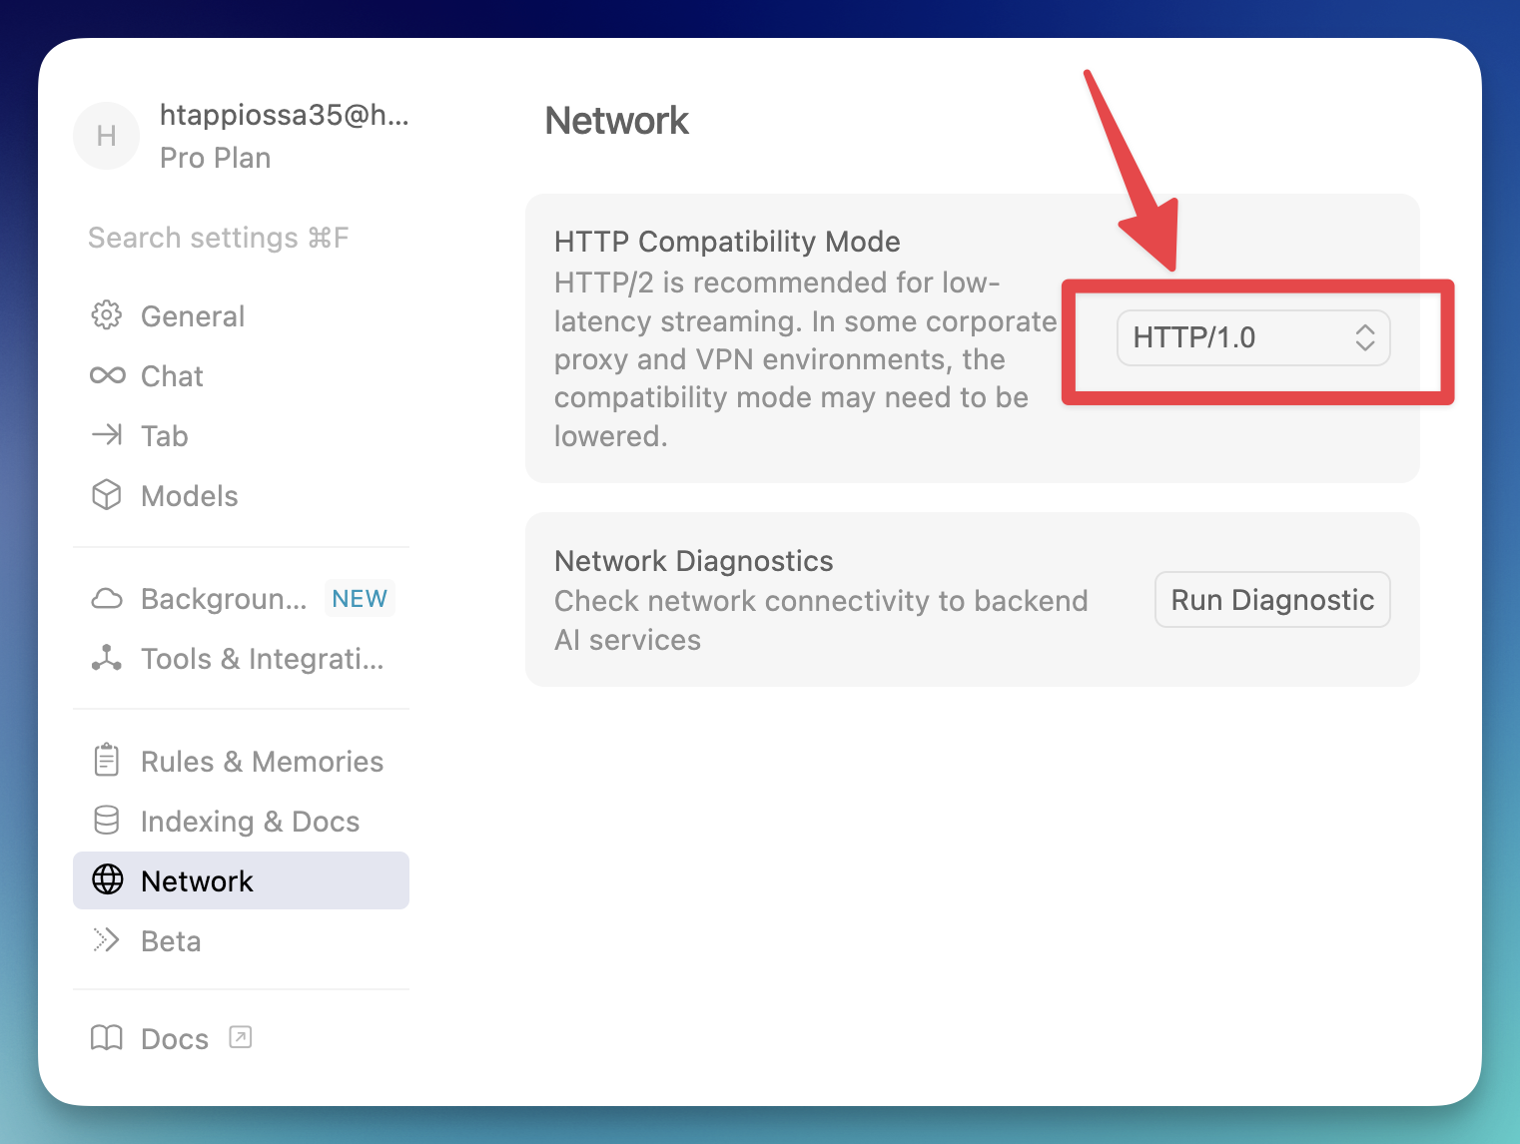Open Tools & Integrations settings

[241, 659]
